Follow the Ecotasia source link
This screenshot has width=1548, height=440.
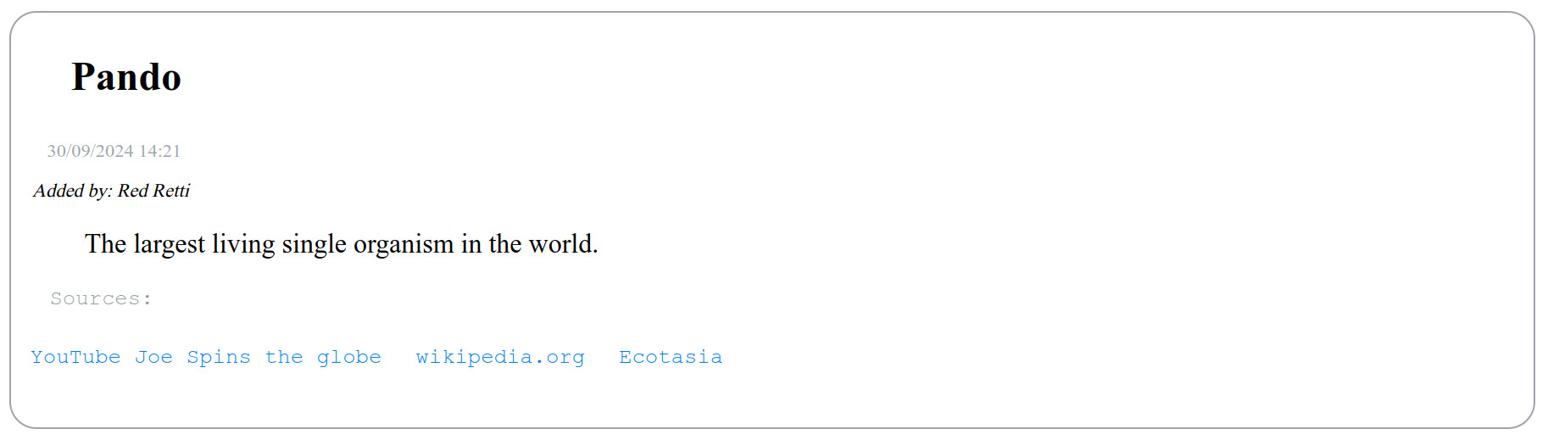[x=671, y=357]
